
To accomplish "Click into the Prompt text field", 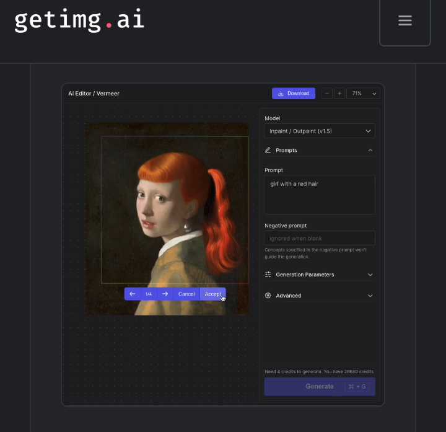I will pyautogui.click(x=320, y=195).
